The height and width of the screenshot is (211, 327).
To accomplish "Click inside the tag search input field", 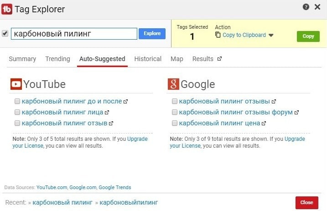I will click(74, 34).
